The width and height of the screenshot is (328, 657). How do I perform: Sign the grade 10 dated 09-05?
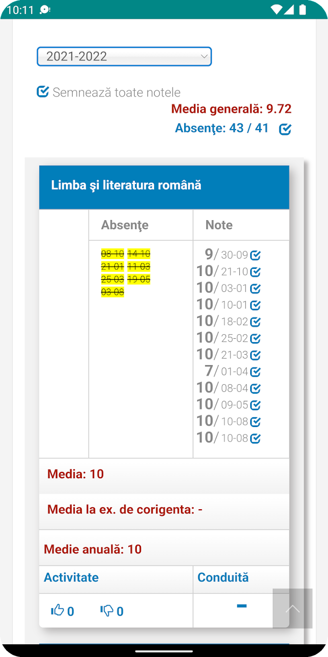point(255,405)
